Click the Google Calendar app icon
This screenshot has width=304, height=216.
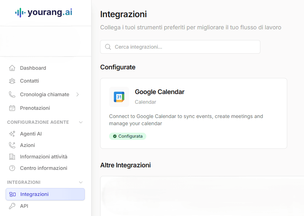tap(119, 97)
